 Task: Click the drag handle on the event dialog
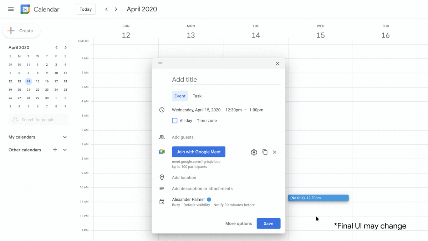pyautogui.click(x=160, y=63)
